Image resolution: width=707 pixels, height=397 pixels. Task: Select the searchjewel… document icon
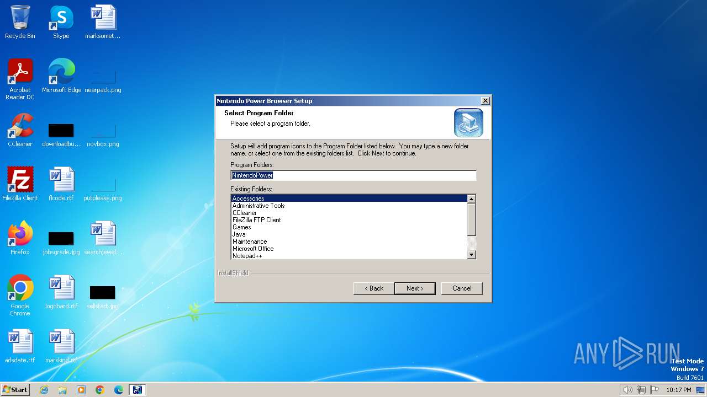[x=103, y=238]
